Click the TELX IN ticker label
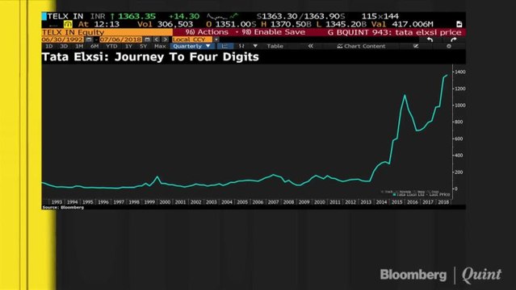This screenshot has height=290, width=516. click(x=65, y=16)
